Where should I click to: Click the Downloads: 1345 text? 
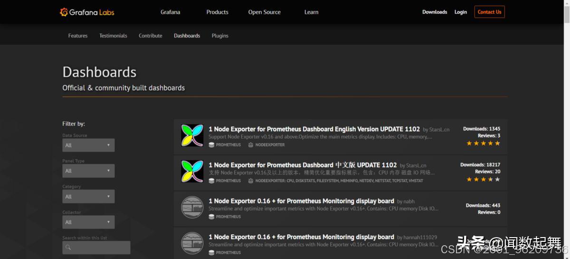[x=482, y=129]
